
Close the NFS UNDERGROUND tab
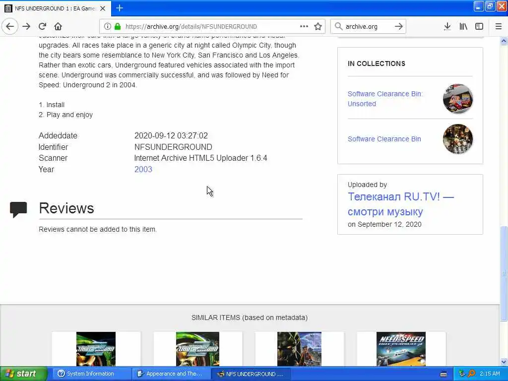coord(103,8)
